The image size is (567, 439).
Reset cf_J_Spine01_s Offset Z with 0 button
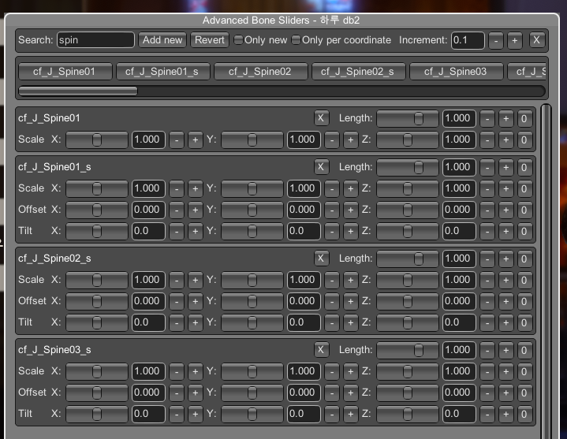click(x=524, y=210)
